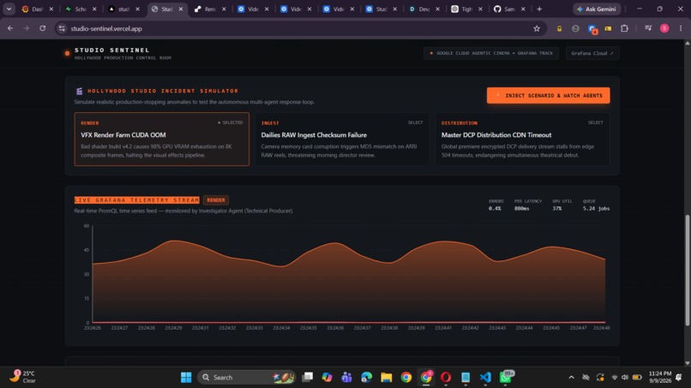Open the volume control in system tray
Image resolution: width=691 pixels, height=388 pixels.
625,378
